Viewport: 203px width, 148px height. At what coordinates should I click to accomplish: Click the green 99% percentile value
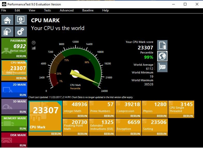[149, 57]
